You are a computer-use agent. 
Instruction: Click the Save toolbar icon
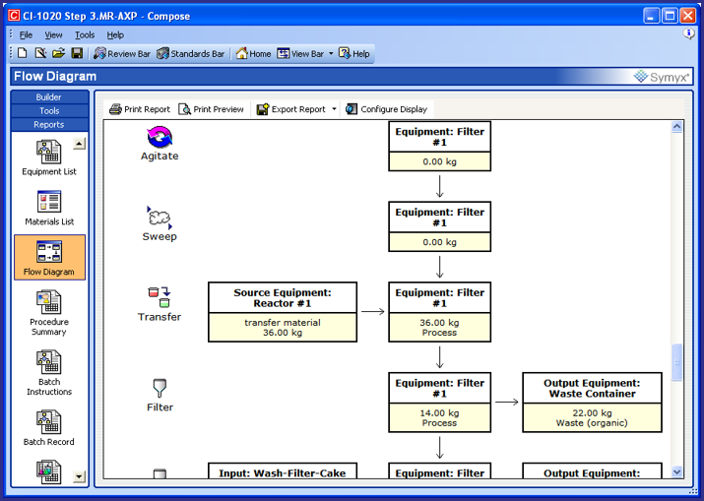tap(77, 53)
